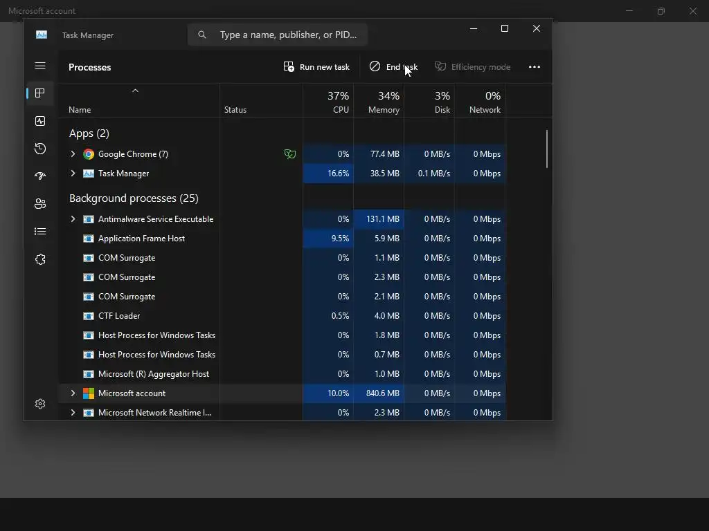
Task: Expand the Google Chrome process group
Action: click(x=73, y=154)
